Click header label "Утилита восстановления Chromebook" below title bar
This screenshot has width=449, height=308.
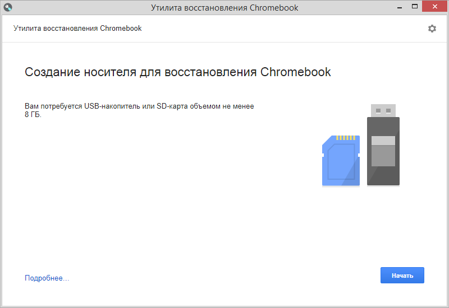tap(77, 29)
